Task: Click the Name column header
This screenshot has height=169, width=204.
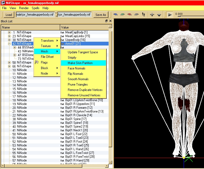Action: [31, 27]
